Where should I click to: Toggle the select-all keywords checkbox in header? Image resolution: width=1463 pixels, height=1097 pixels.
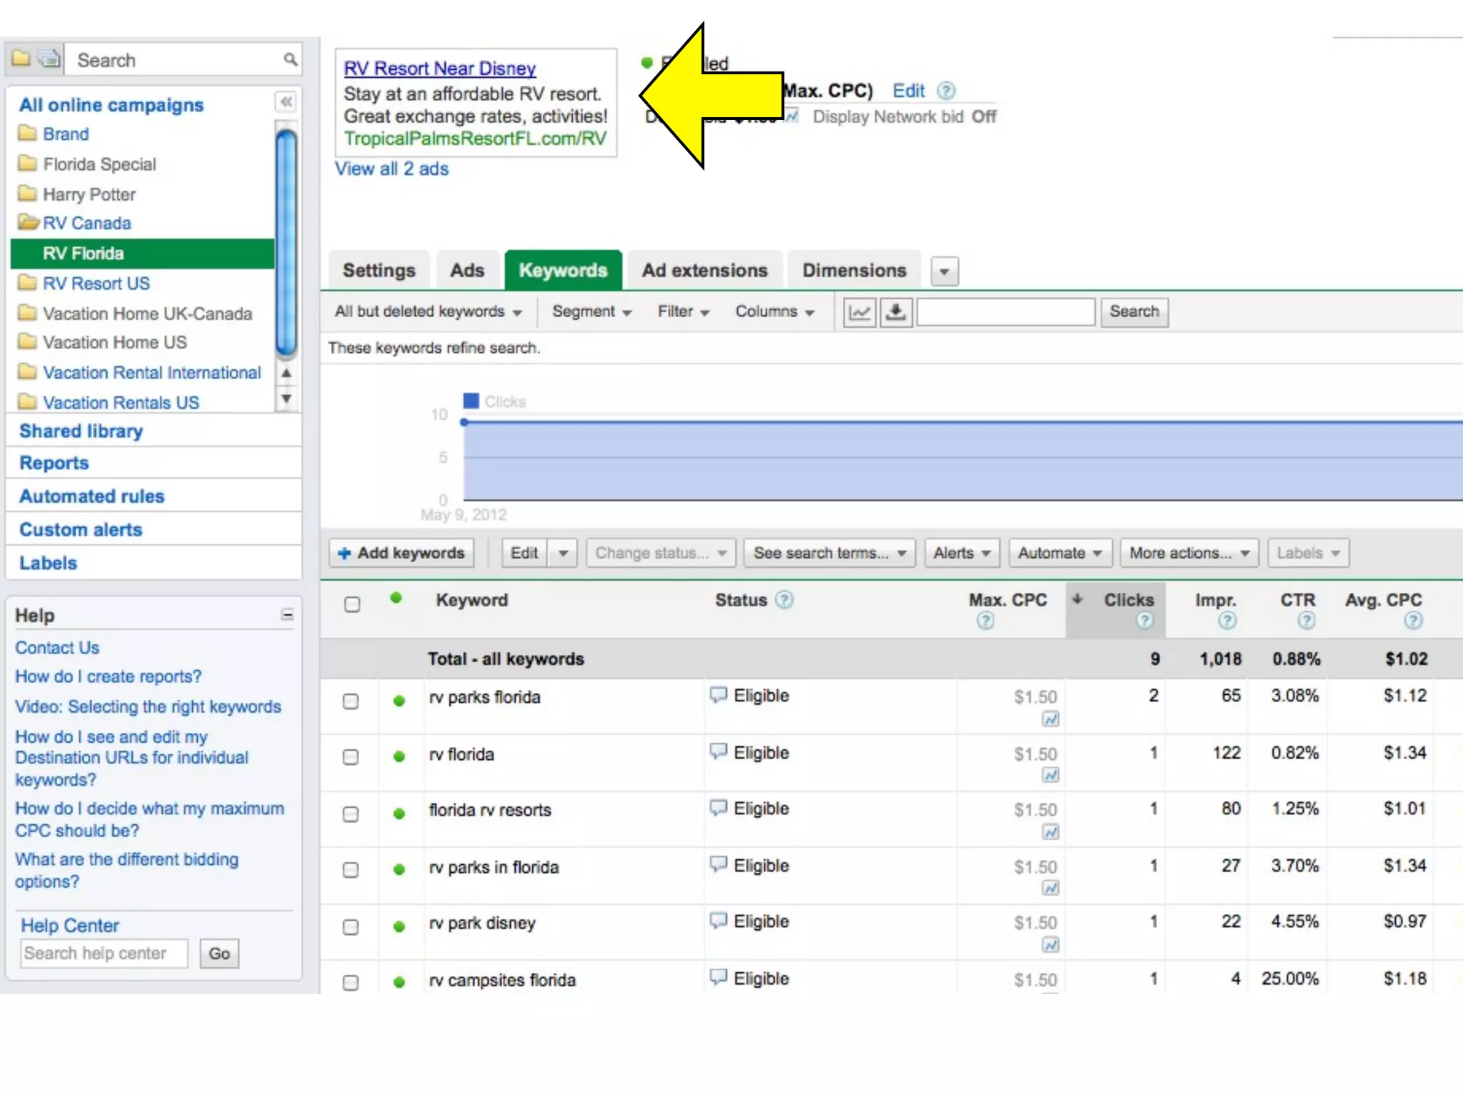352,604
